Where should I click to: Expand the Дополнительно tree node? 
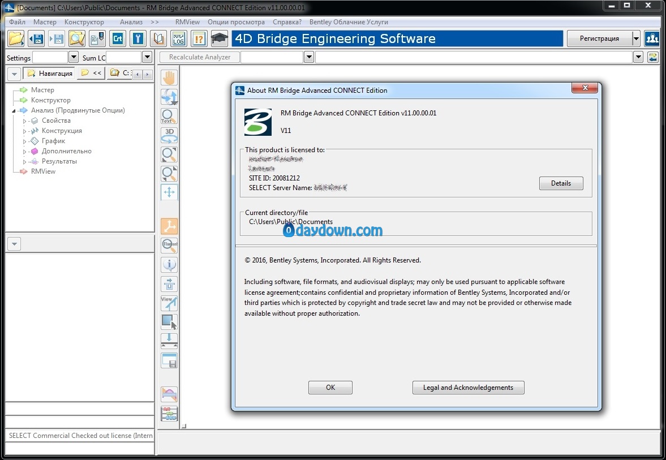(x=24, y=152)
